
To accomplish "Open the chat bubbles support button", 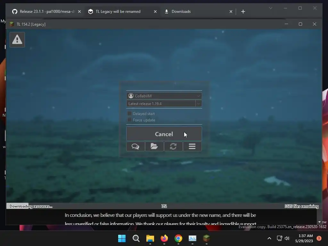I will pyautogui.click(x=135, y=146).
